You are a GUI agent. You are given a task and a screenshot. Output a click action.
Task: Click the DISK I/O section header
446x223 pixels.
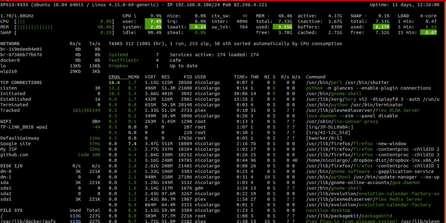(11, 166)
